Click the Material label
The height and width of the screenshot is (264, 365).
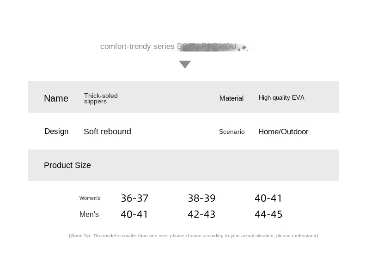click(x=231, y=98)
